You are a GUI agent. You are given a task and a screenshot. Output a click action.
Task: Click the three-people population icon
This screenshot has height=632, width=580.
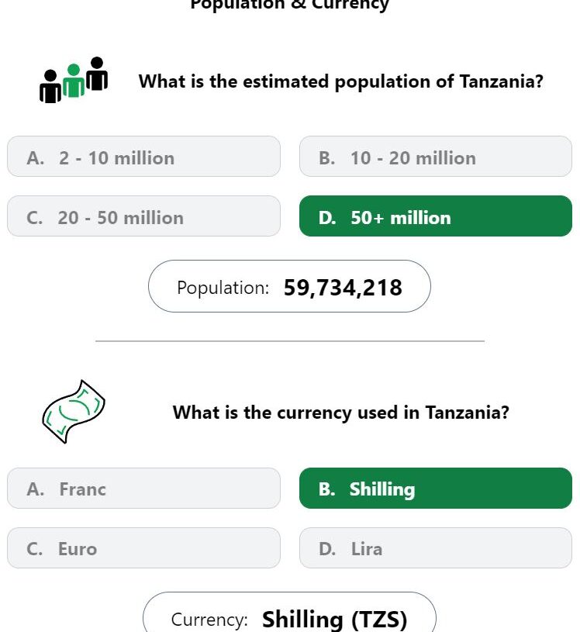[x=74, y=80]
